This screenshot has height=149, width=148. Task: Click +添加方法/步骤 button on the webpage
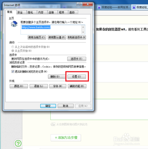pos(66,138)
